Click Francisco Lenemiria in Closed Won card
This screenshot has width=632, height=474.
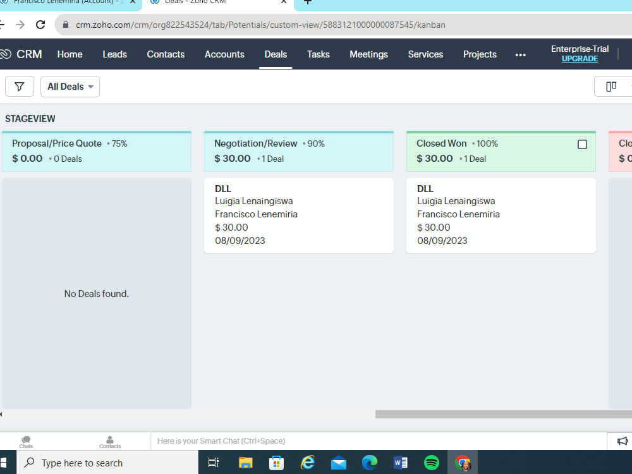458,214
